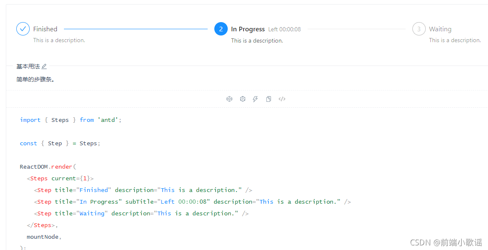Click the 简单的步骤条 description text
This screenshot has width=488, height=250.
[36, 79]
